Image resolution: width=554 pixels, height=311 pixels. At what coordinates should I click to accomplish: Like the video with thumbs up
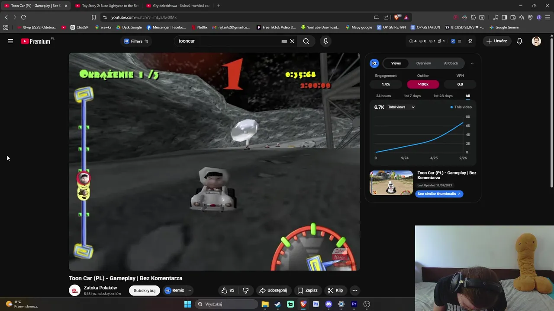228,290
